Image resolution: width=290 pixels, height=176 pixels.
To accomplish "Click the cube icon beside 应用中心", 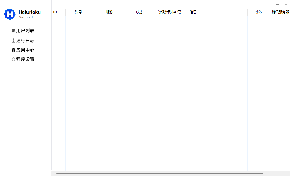I will coord(13,50).
